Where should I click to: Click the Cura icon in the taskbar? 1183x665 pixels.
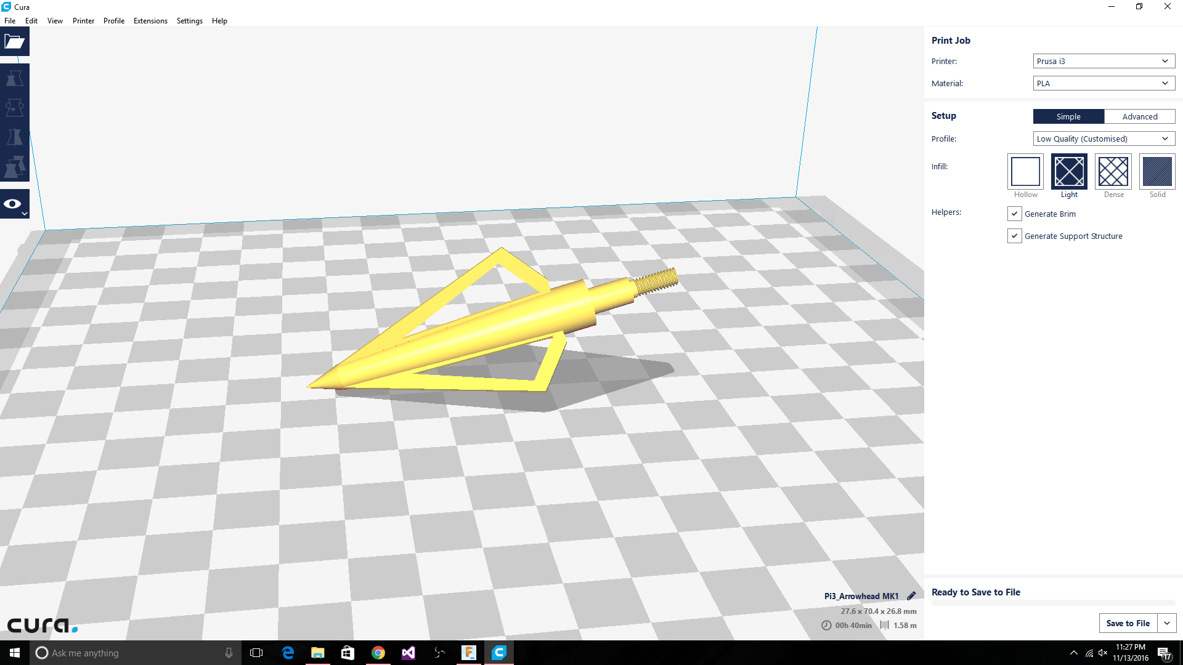tap(499, 653)
